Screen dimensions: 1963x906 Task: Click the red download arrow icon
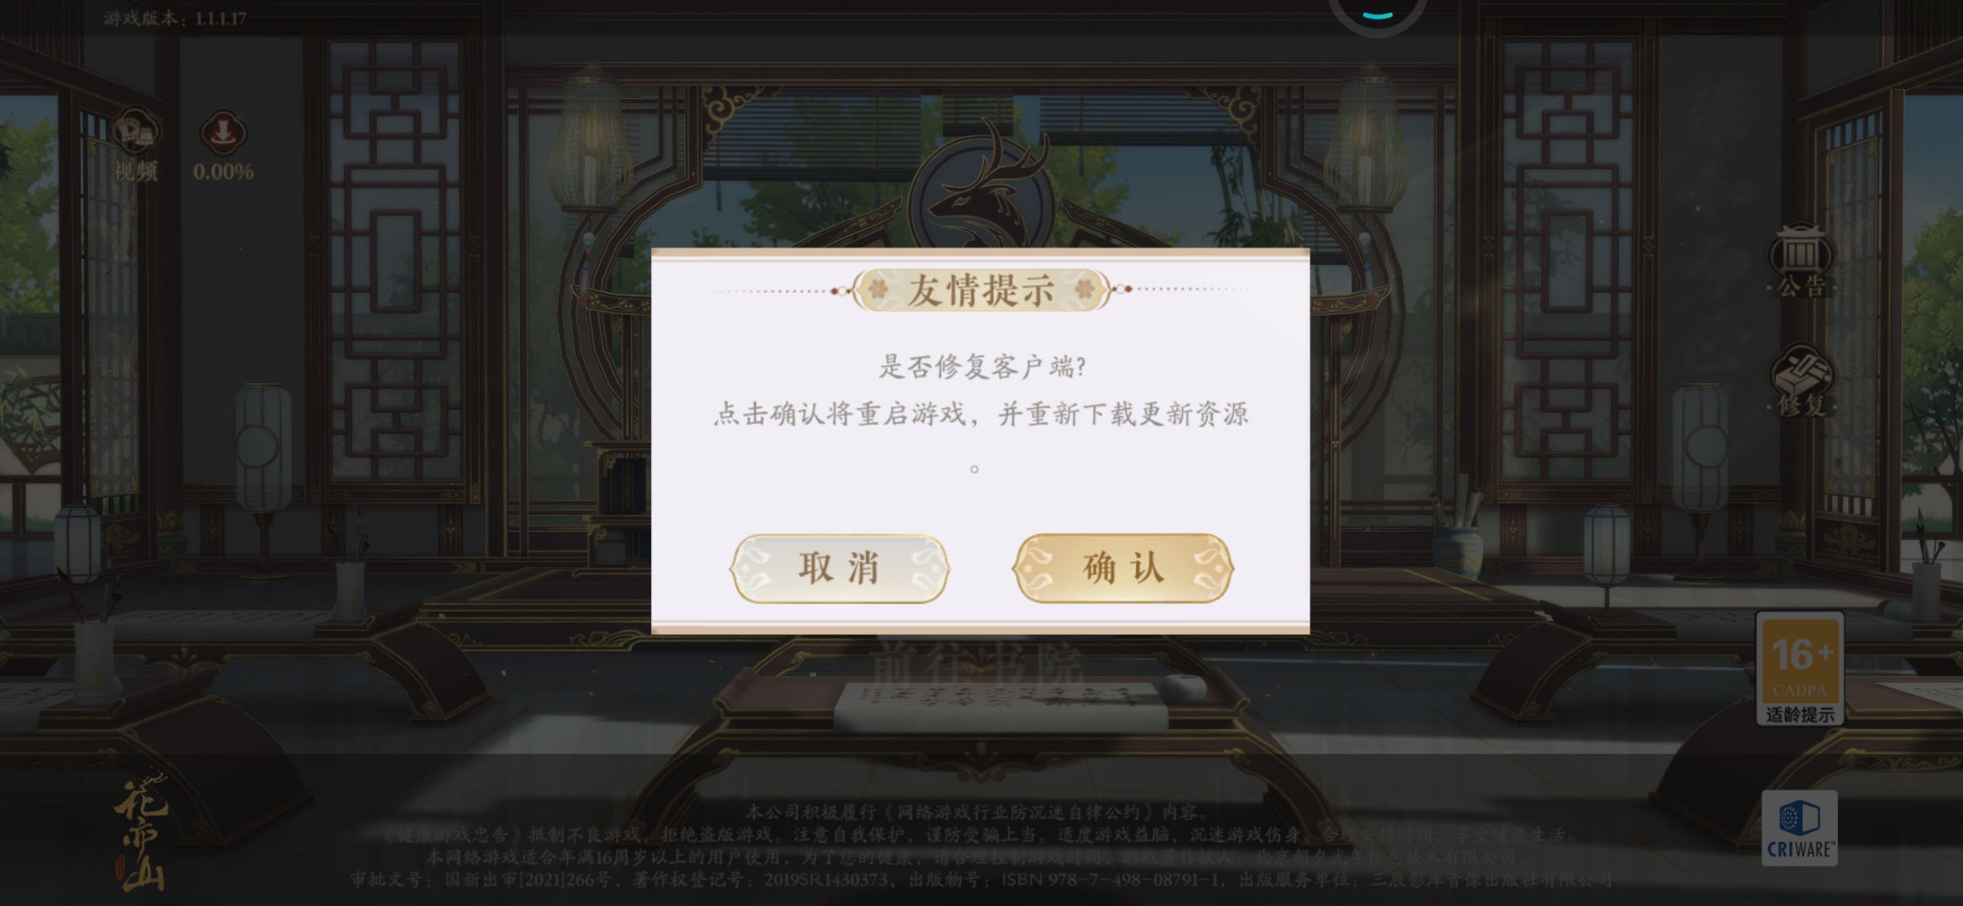(x=222, y=133)
